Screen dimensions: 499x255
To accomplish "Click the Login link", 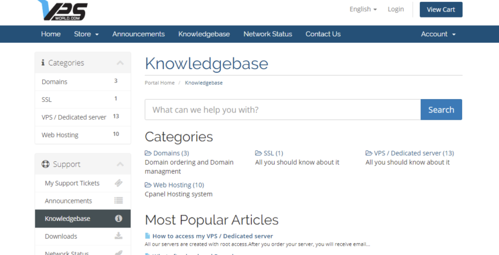I will coord(396,9).
